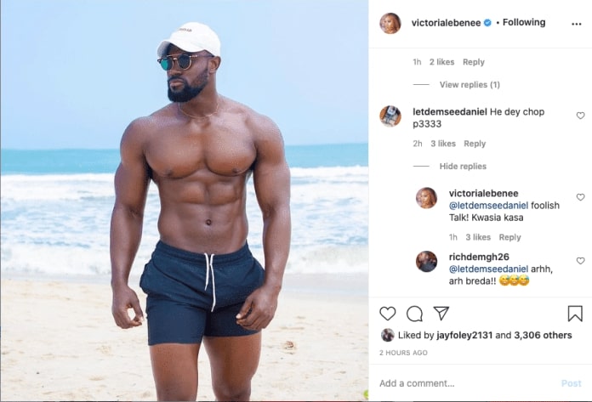Save post with bookmark icon
The image size is (592, 402).
[x=575, y=314]
